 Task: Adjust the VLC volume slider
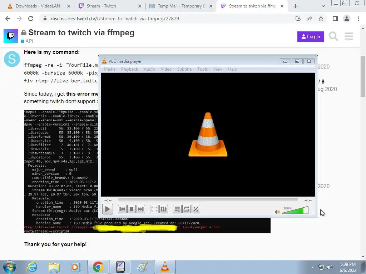coord(295,210)
